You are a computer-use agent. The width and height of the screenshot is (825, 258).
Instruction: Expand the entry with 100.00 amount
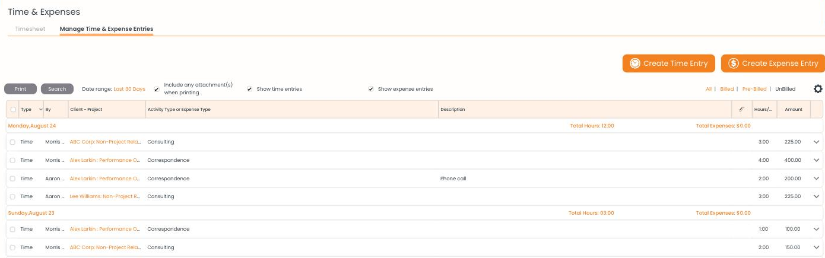click(816, 228)
